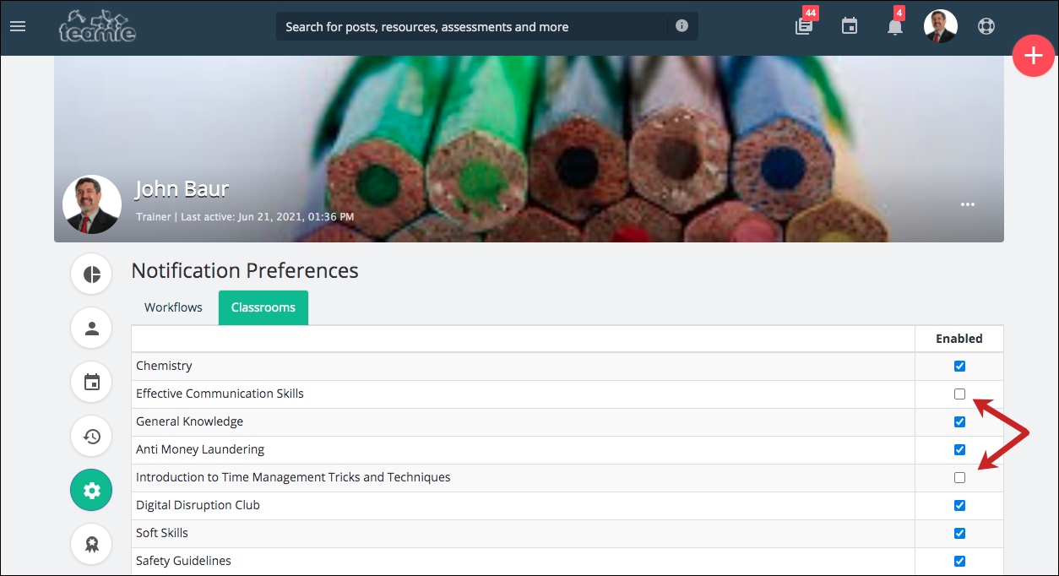Screen dimensions: 1059x576
Task: Click Digital Disruption Club row text
Action: point(198,505)
